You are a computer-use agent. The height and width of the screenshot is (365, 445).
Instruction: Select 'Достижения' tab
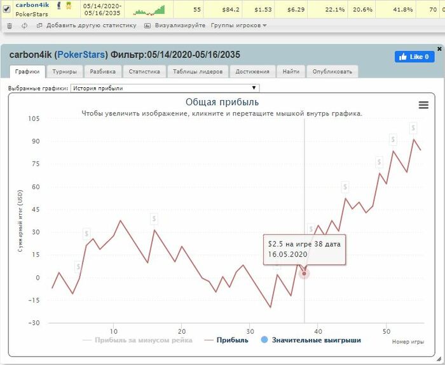click(252, 71)
